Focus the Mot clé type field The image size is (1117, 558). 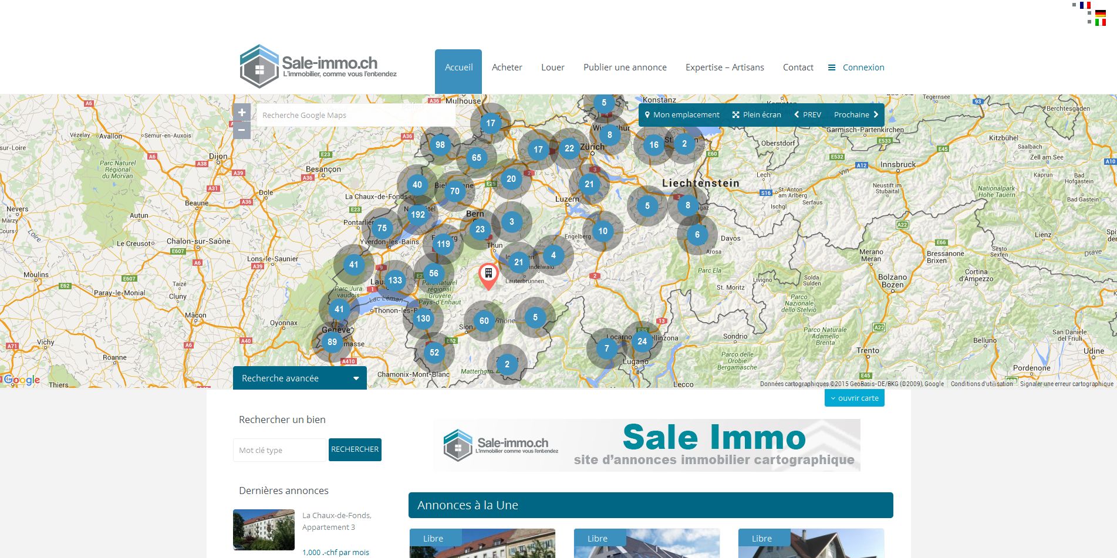[279, 450]
